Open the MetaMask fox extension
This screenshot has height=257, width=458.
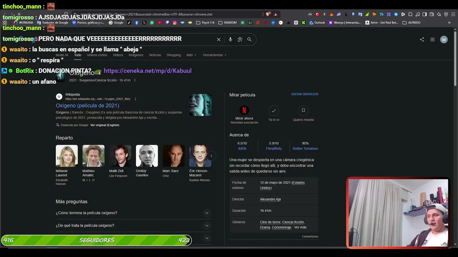331,14
